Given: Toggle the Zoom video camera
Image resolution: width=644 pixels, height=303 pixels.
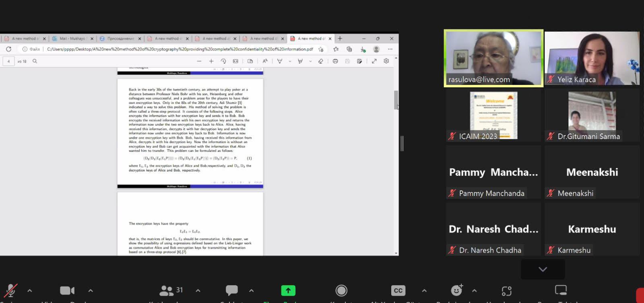Looking at the screenshot, I should 67,290.
